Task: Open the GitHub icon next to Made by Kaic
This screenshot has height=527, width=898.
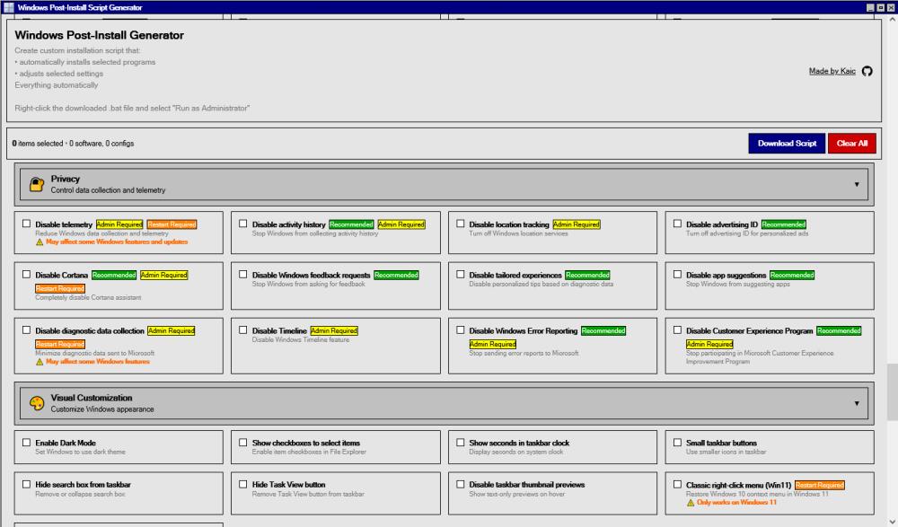Action: pos(867,71)
